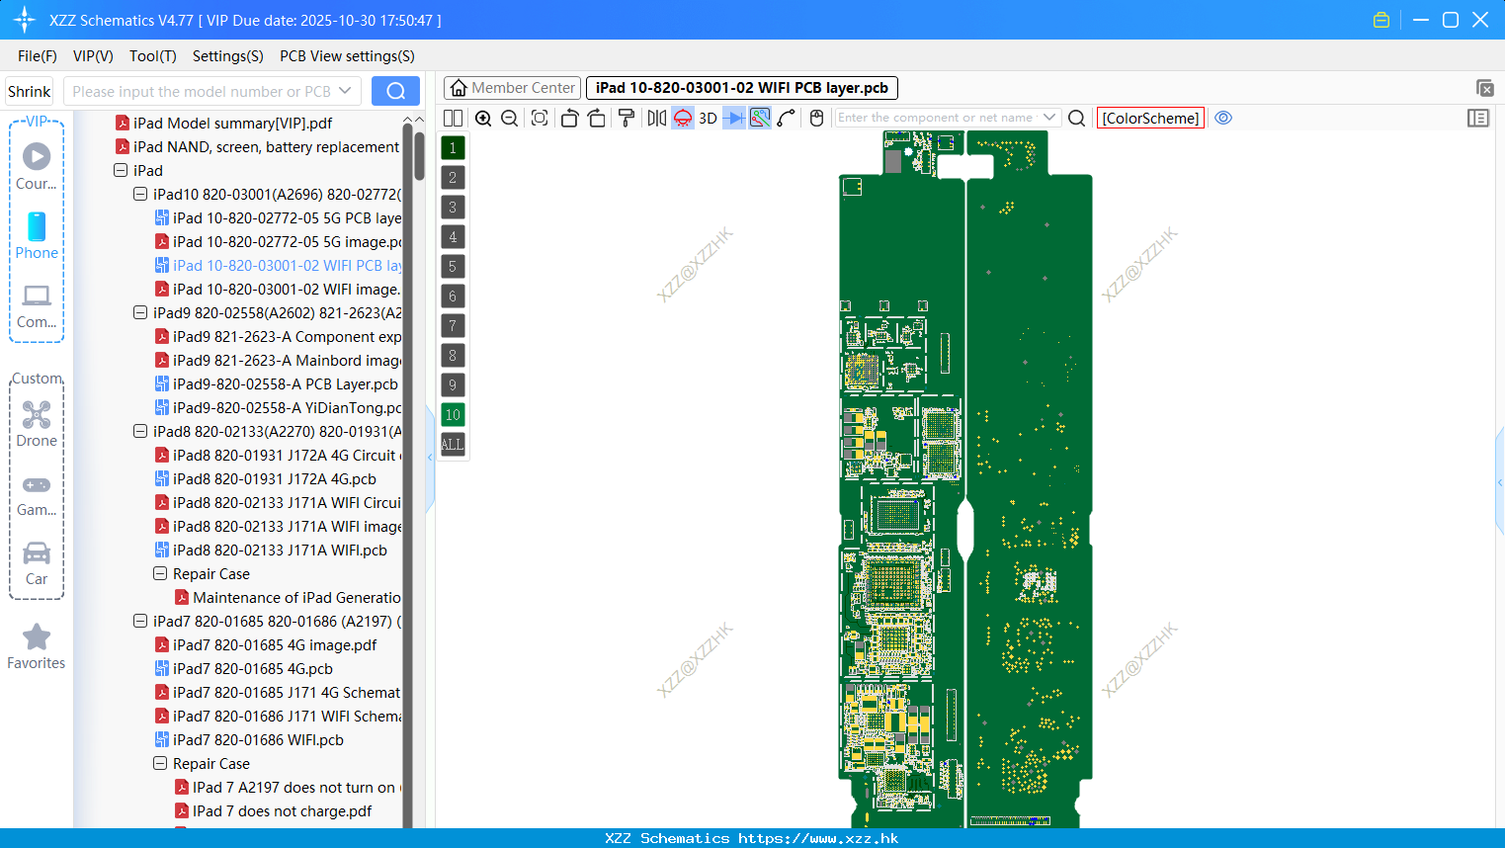Select the curved wire route tool
Image resolution: width=1505 pixels, height=848 pixels.
pyautogui.click(x=787, y=118)
